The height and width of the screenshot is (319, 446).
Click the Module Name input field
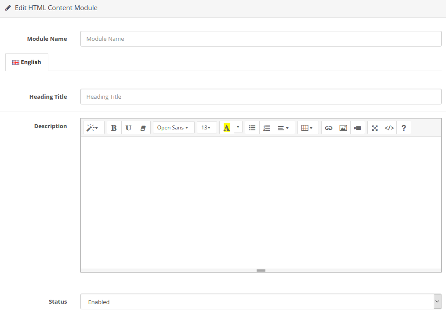[x=261, y=39]
